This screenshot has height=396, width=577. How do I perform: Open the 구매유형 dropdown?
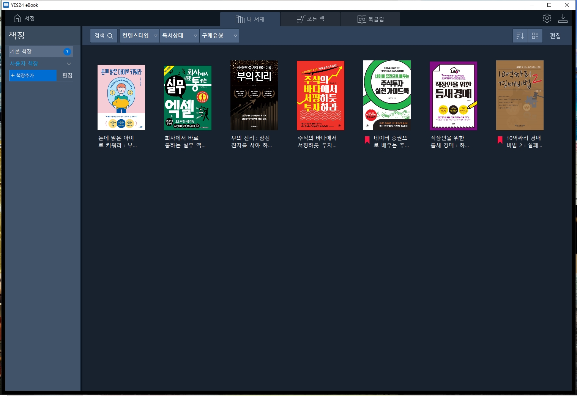click(219, 36)
